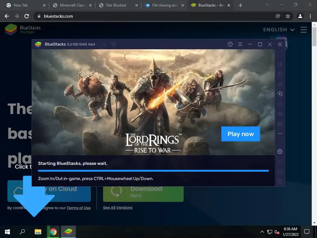Click the Chrome taskbar icon
The height and width of the screenshot is (238, 317).
pyautogui.click(x=53, y=232)
